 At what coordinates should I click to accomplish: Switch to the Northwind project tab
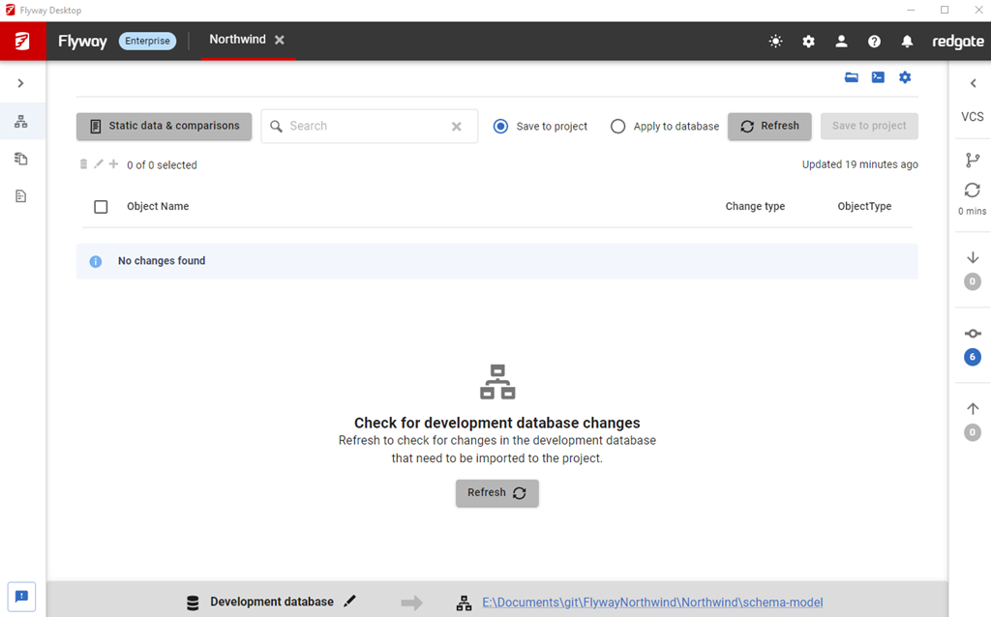[x=237, y=41]
